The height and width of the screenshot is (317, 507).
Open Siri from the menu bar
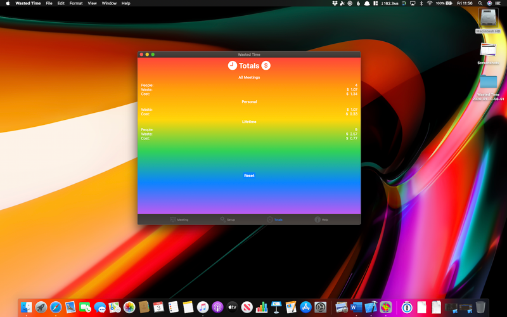[x=489, y=3]
